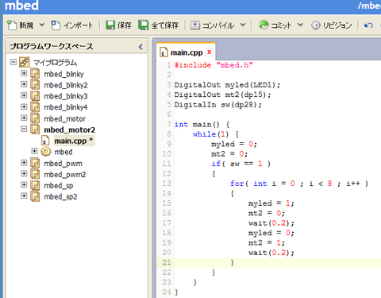Click the 保存 (Save) button
Viewport: 381px width, 298px height.
118,25
